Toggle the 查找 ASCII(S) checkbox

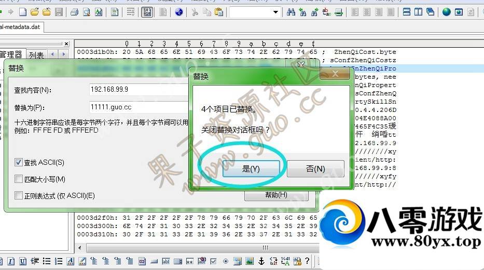click(19, 162)
